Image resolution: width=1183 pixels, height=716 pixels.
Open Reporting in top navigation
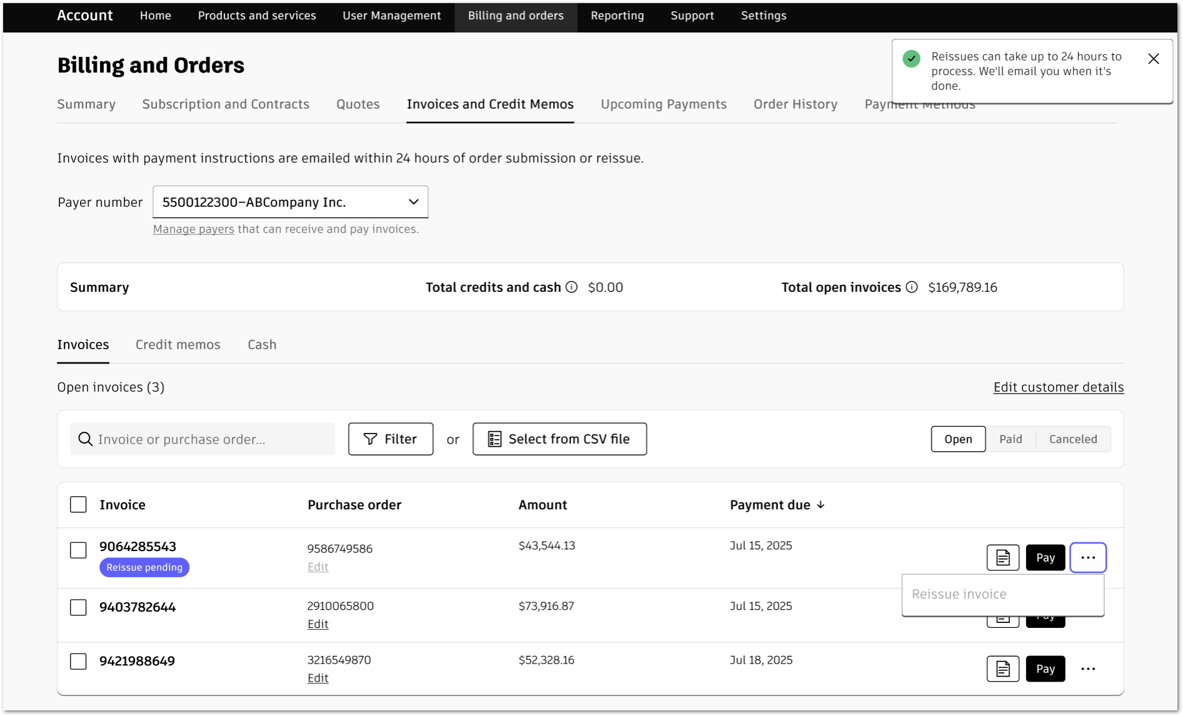pyautogui.click(x=617, y=16)
